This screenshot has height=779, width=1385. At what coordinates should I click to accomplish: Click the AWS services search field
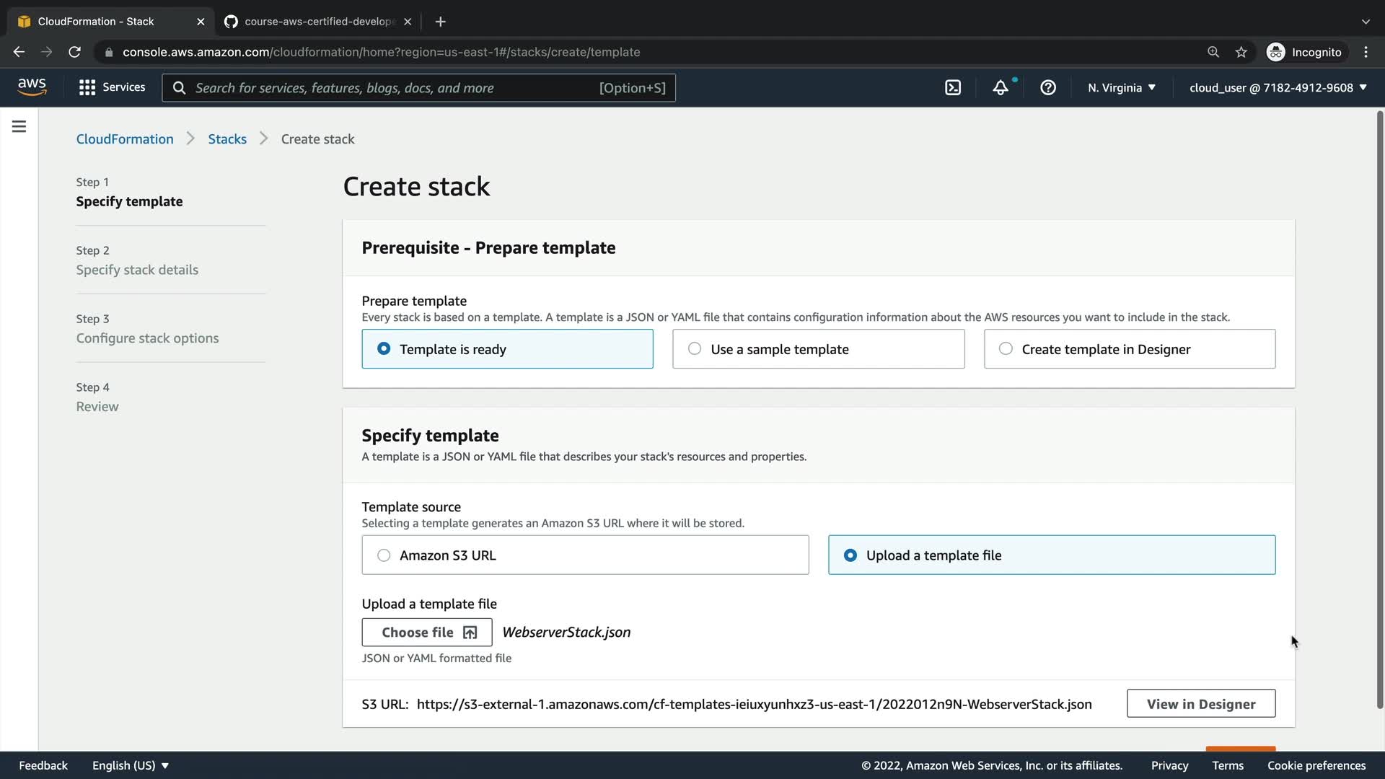[418, 87]
